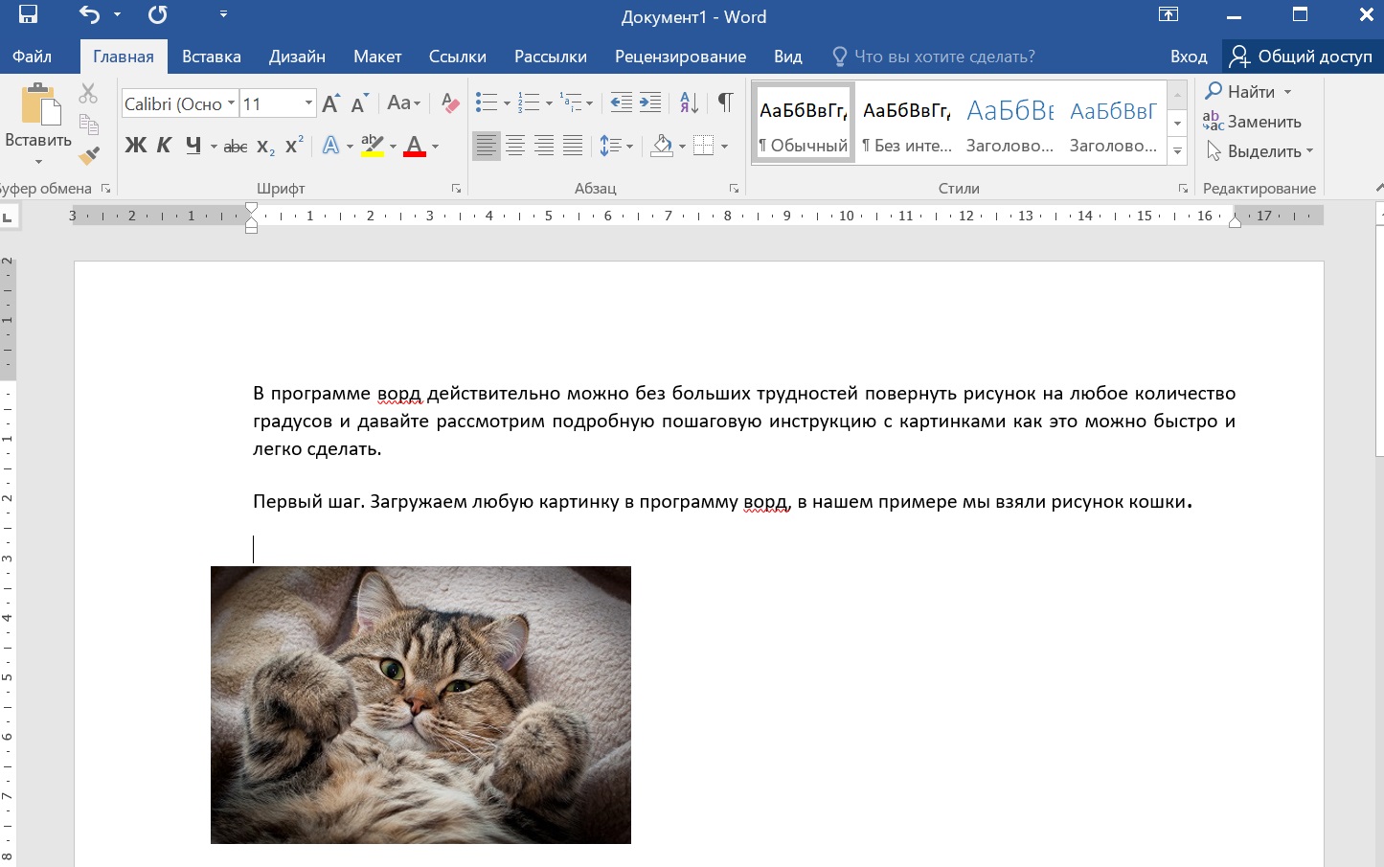1384x867 pixels.
Task: Select the Обычный style
Action: click(804, 123)
